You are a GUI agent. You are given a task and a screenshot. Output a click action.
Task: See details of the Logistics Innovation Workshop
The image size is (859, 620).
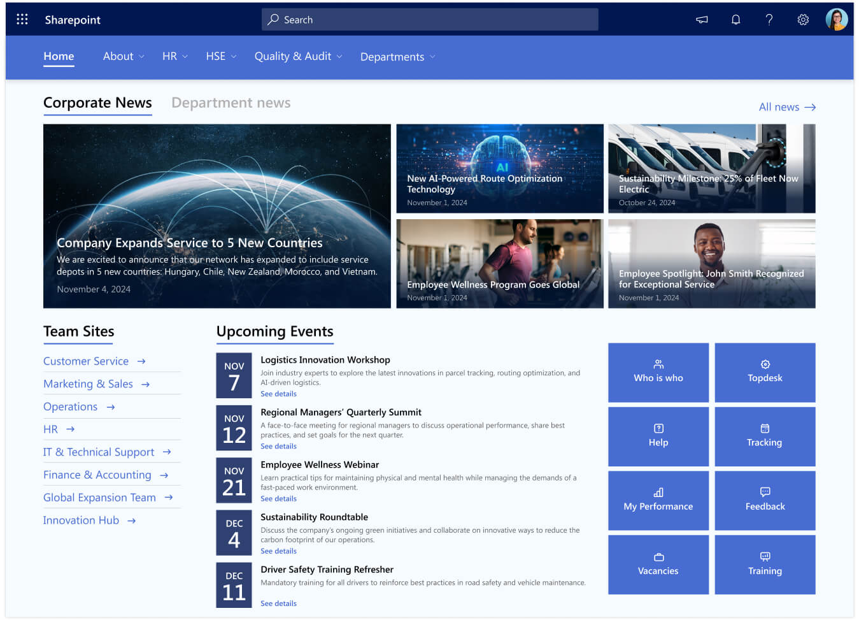tap(278, 394)
